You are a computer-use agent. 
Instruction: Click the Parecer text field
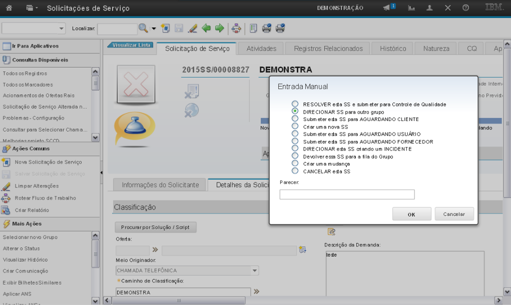(x=347, y=194)
